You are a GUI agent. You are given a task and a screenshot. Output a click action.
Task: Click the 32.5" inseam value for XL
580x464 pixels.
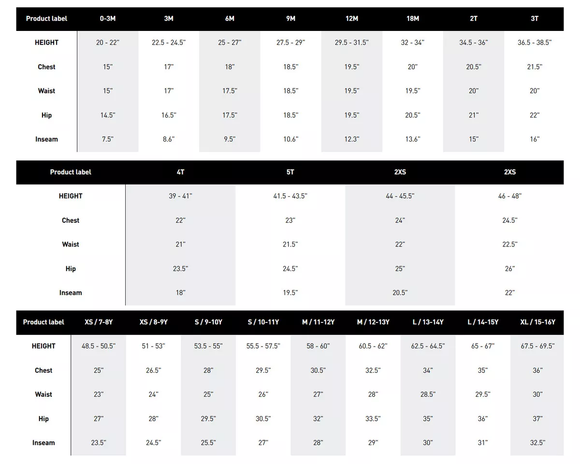(x=537, y=443)
